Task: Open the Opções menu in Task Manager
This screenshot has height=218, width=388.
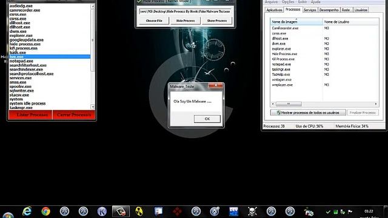Action: 288,2
